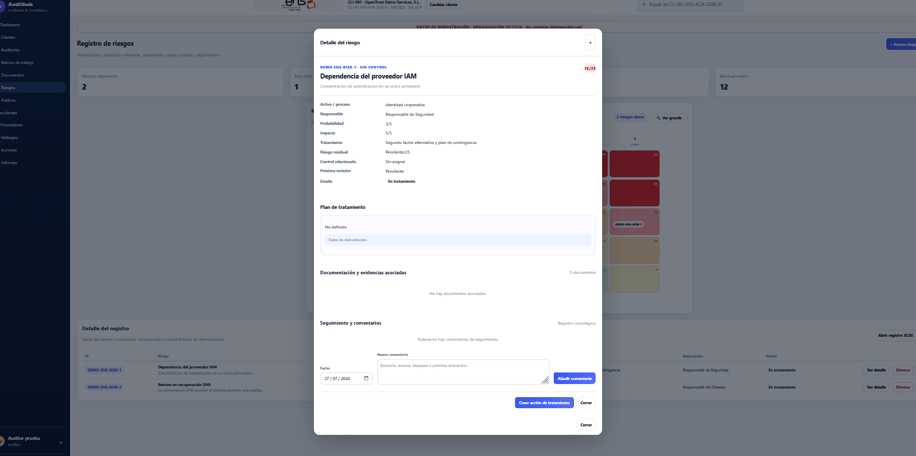Click Ver detalle for Responsable de Seguridad row

(x=876, y=370)
